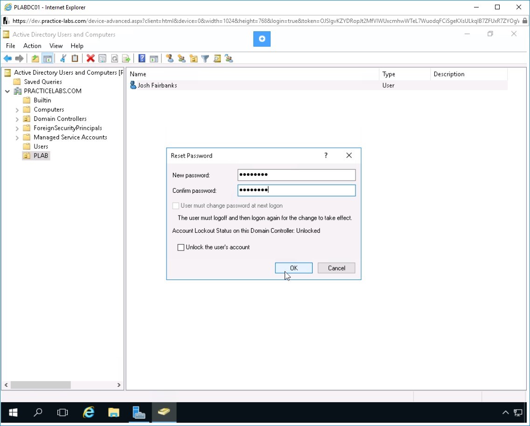
Task: Click Server Manager on the taskbar
Action: [x=139, y=412]
